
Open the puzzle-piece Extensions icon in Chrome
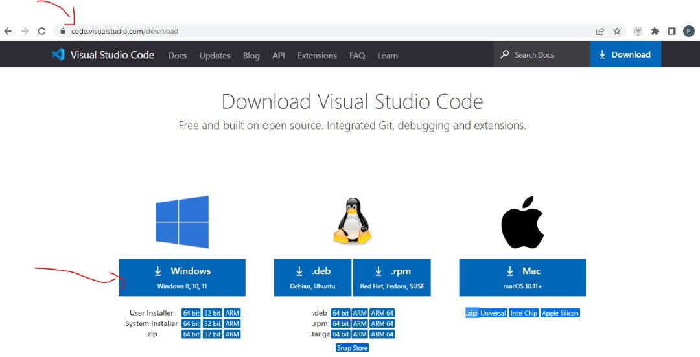655,31
